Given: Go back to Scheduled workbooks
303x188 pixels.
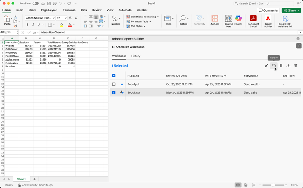Looking at the screenshot, I should click(x=114, y=47).
